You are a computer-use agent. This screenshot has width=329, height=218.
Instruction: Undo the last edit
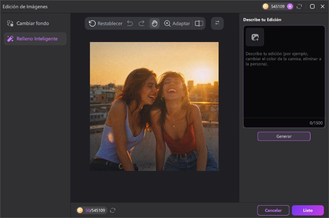(x=130, y=23)
